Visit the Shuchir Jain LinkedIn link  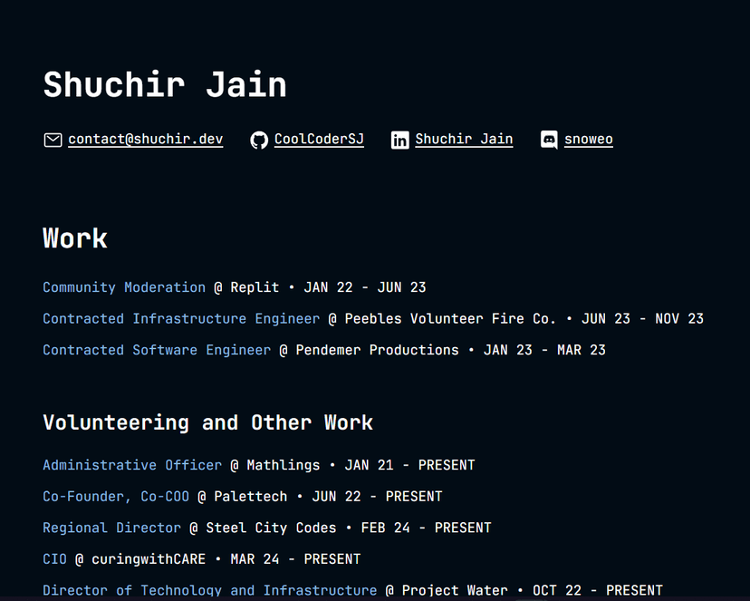click(x=464, y=140)
